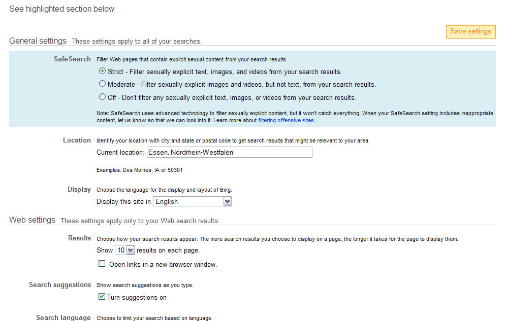Click the Current location text field

230,152
